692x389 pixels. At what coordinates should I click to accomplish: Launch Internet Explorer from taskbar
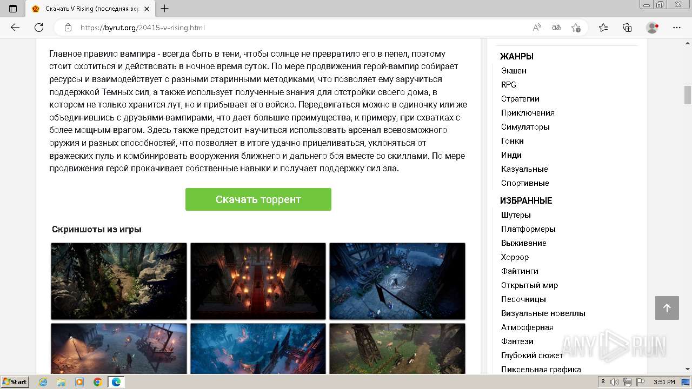point(43,382)
